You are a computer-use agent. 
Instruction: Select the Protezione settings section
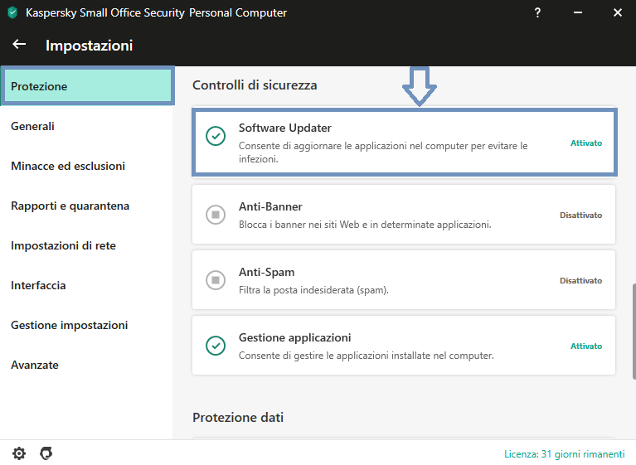[x=88, y=86]
